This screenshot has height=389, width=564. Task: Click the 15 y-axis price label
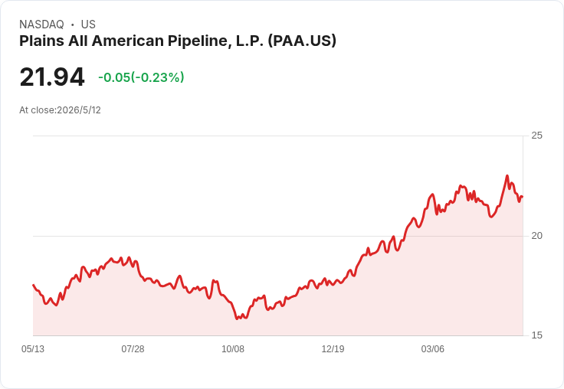pos(536,335)
